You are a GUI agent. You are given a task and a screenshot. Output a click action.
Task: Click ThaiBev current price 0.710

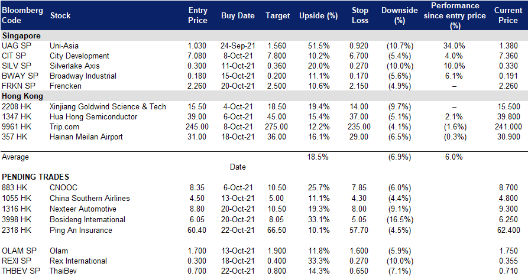[x=508, y=271]
